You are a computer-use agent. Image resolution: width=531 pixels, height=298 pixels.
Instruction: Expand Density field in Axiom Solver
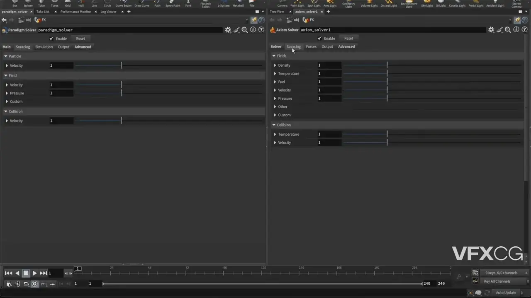(275, 65)
